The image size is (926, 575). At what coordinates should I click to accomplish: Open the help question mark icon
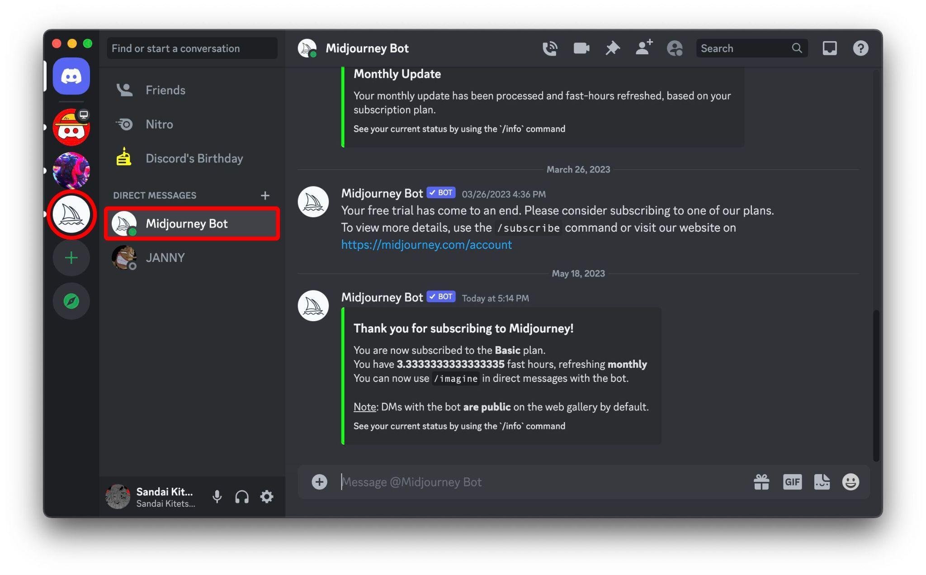point(860,48)
